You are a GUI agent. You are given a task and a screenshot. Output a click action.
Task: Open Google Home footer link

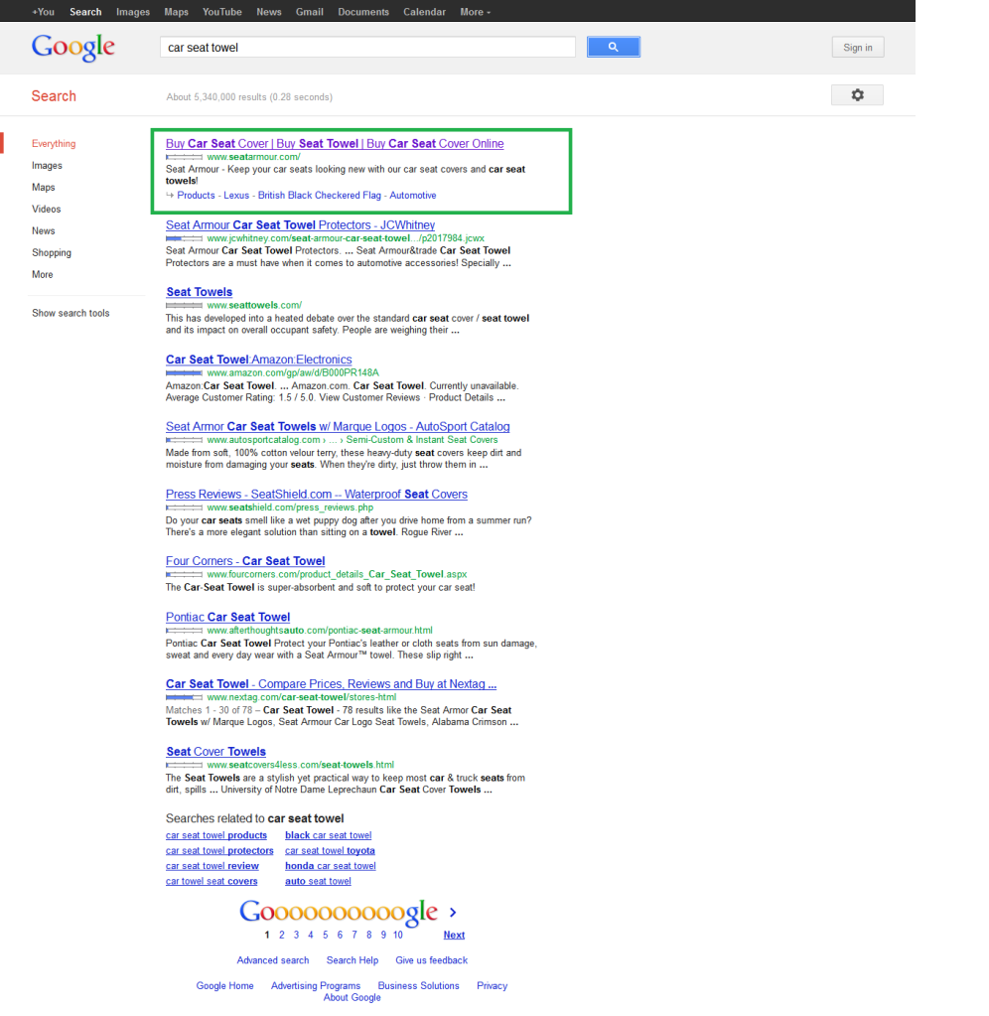pyautogui.click(x=224, y=985)
